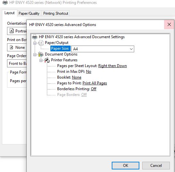Click the disabled Page Borders: Off setting
The image size is (175, 172).
(72, 95)
